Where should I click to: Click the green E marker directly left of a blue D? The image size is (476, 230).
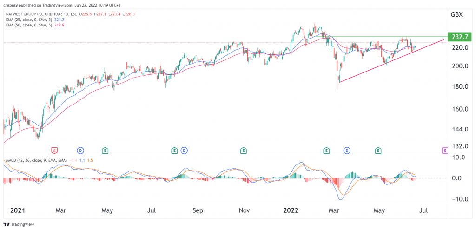[174, 150]
